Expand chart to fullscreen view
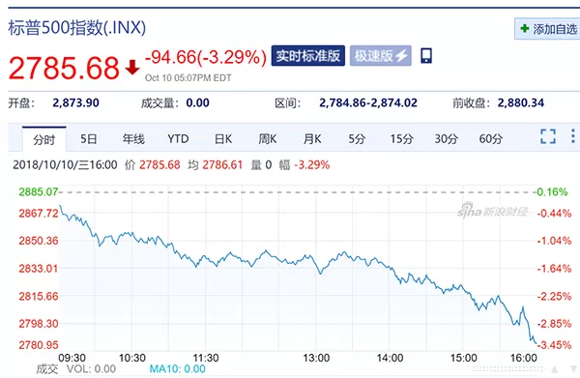 pos(548,136)
